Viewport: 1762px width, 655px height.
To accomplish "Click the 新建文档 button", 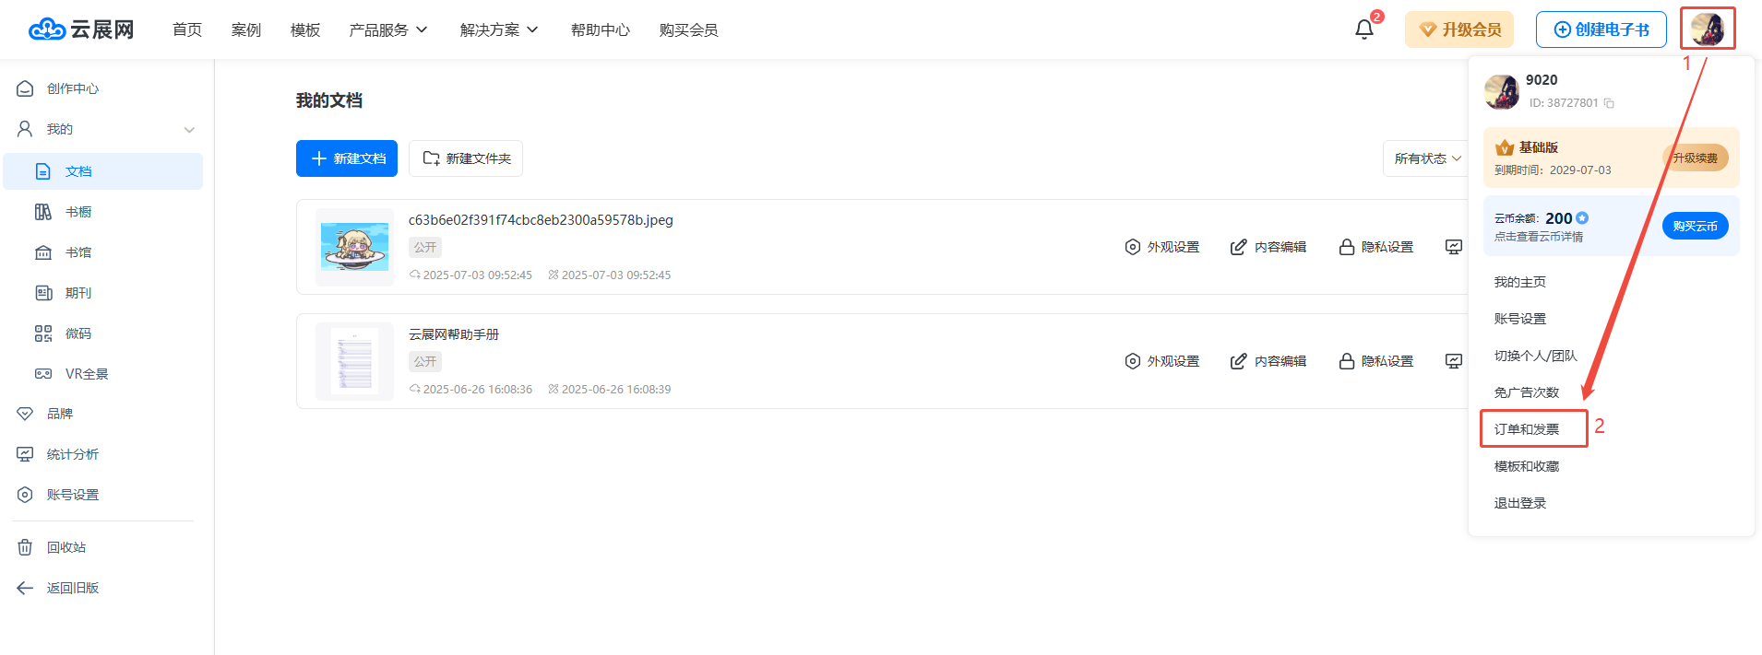I will point(347,158).
